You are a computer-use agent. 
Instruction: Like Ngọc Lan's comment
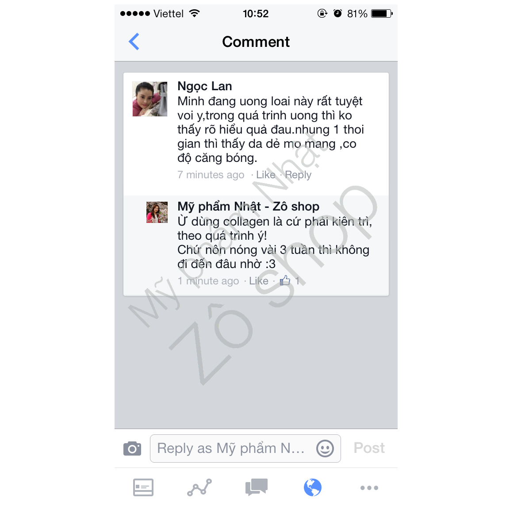tap(265, 175)
